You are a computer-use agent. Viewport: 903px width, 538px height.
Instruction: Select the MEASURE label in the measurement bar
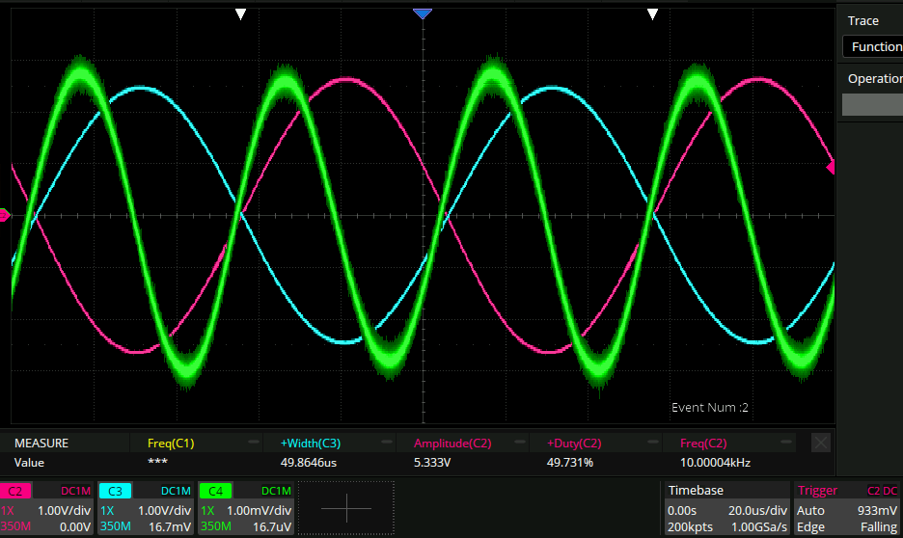coord(41,444)
